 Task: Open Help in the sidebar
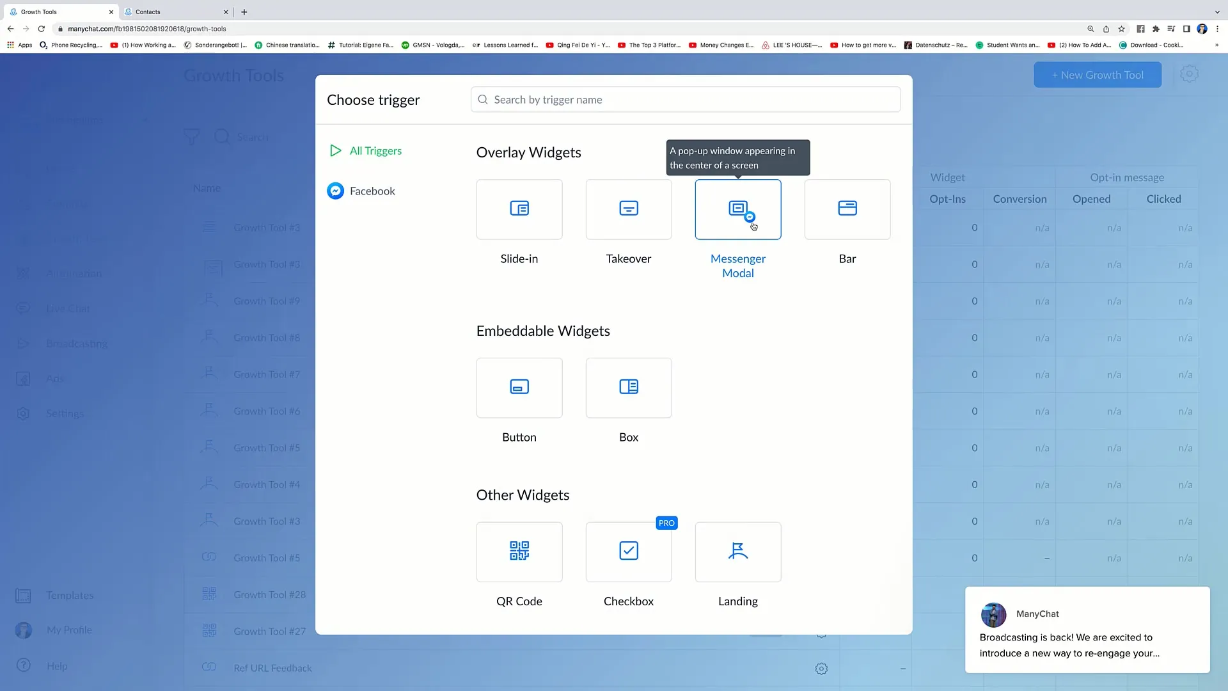[42, 666]
